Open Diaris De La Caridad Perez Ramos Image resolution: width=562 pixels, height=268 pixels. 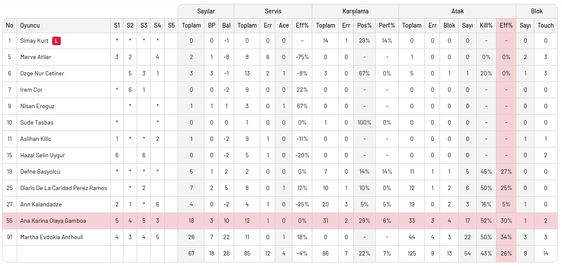(x=63, y=188)
